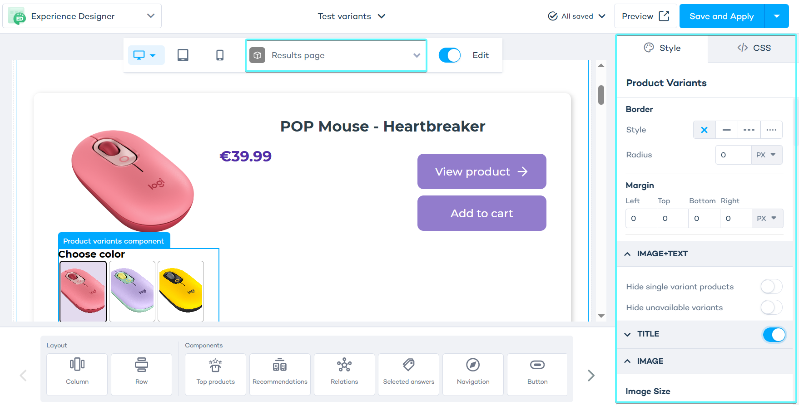
Task: Open the Results page dropdown
Action: coord(336,55)
